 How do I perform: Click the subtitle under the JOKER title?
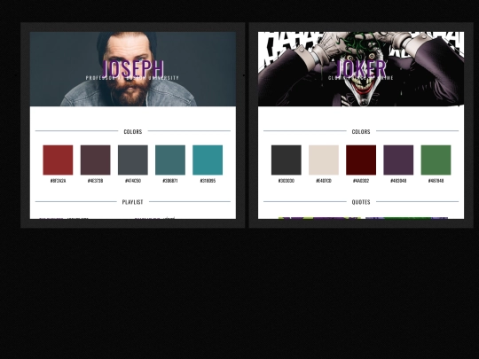(x=361, y=78)
